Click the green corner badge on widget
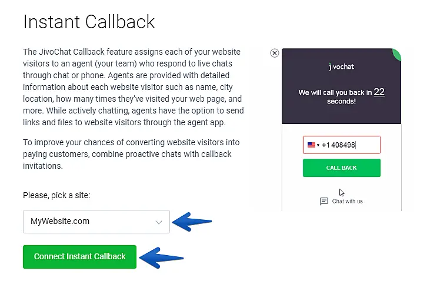 [x=397, y=55]
